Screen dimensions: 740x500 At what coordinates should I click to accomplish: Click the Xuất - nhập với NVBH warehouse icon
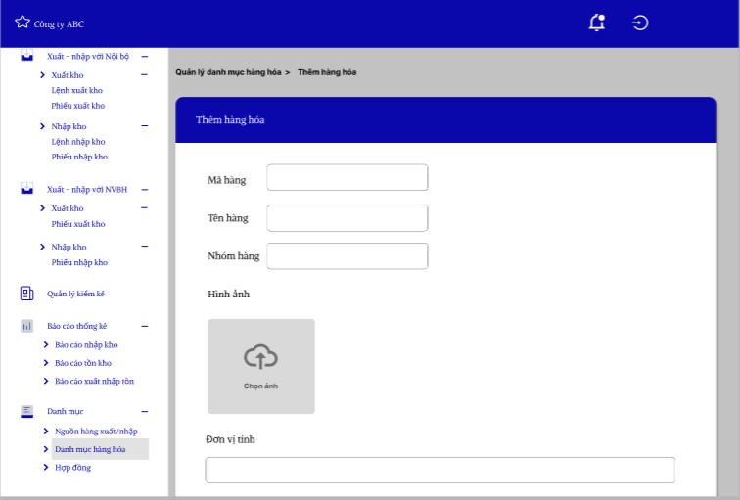[26, 188]
